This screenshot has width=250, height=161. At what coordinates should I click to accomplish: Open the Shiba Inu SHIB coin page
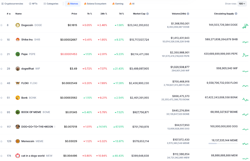coord(31,40)
